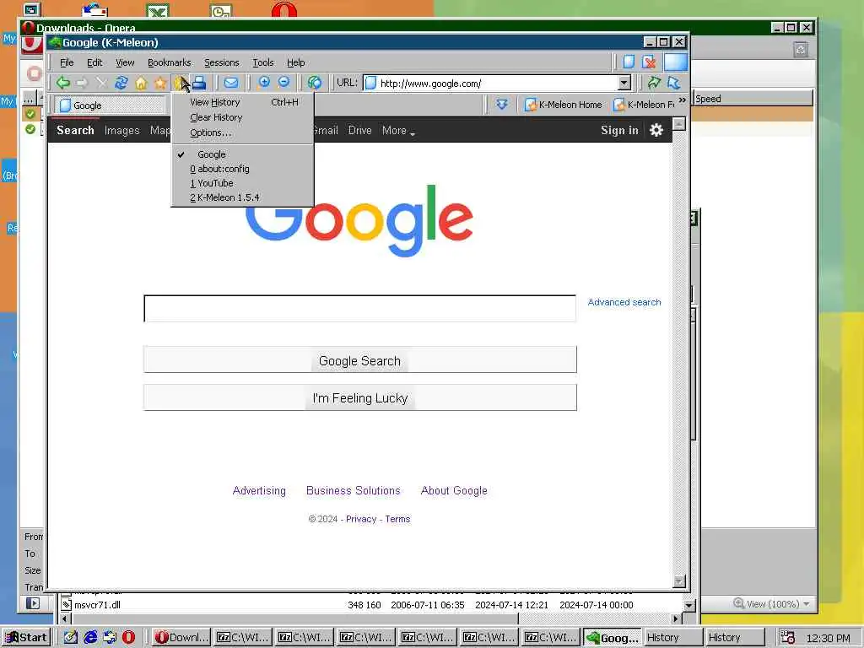Open the Mail envelope icon
The width and height of the screenshot is (864, 648).
point(231,84)
